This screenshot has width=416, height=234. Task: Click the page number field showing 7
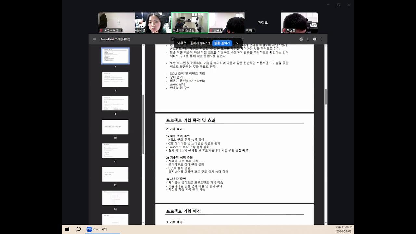173,39
